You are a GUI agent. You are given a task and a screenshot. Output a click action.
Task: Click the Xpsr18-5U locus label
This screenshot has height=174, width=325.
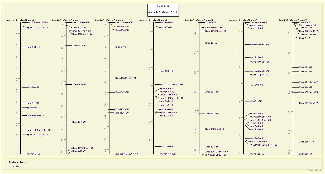coord(211,43)
